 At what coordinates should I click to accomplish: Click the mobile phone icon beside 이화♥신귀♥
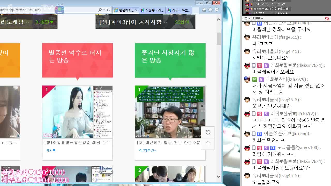click(254, 114)
